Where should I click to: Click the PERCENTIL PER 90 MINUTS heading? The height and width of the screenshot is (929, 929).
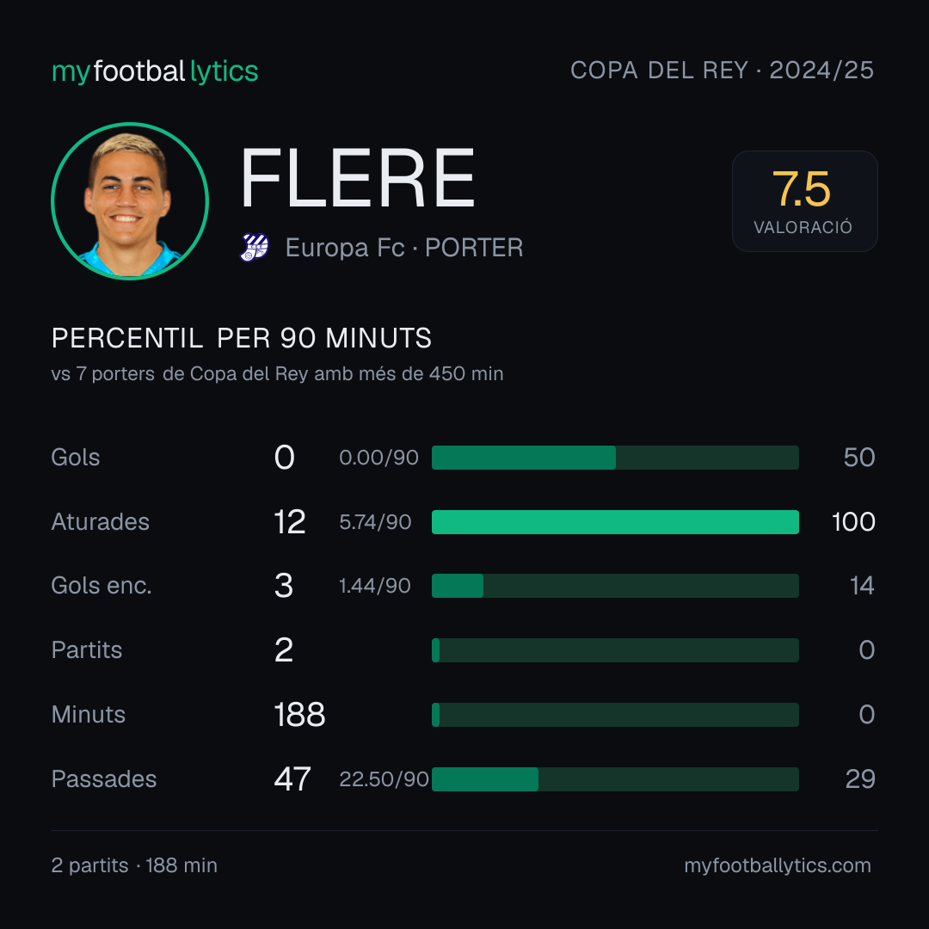point(241,338)
